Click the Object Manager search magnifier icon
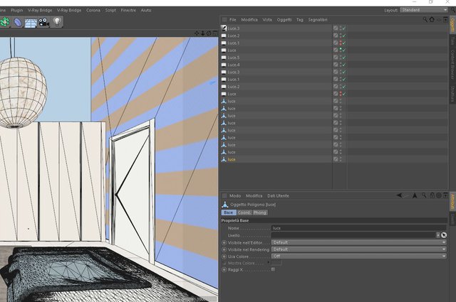 425,19
